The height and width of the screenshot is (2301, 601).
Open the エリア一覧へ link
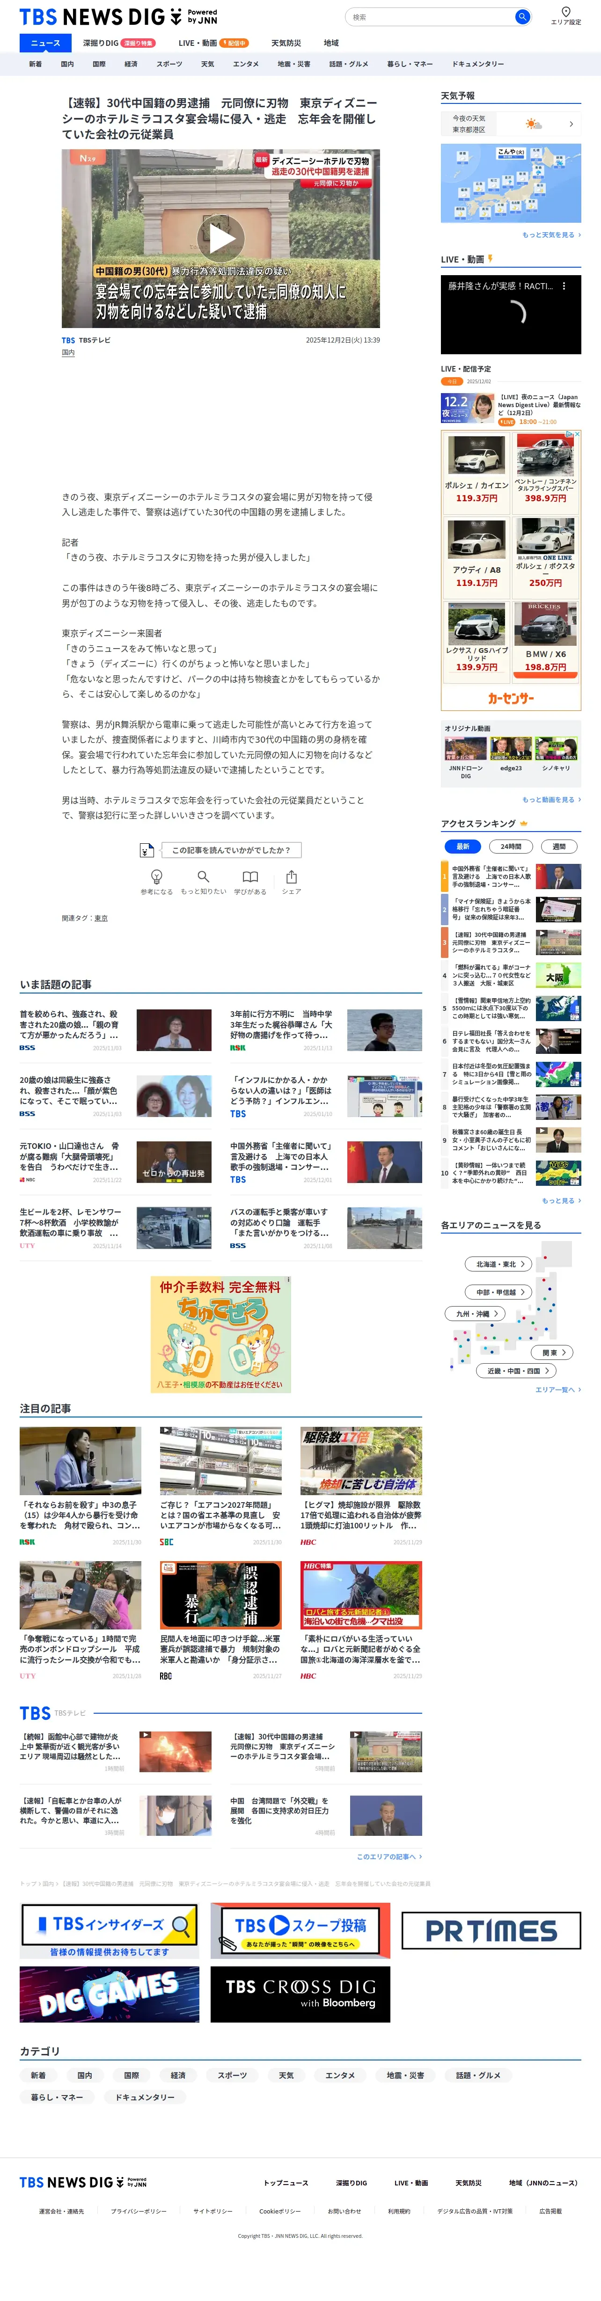click(x=558, y=1390)
